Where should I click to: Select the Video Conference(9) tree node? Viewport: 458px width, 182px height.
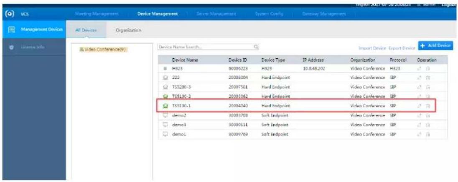coord(102,50)
